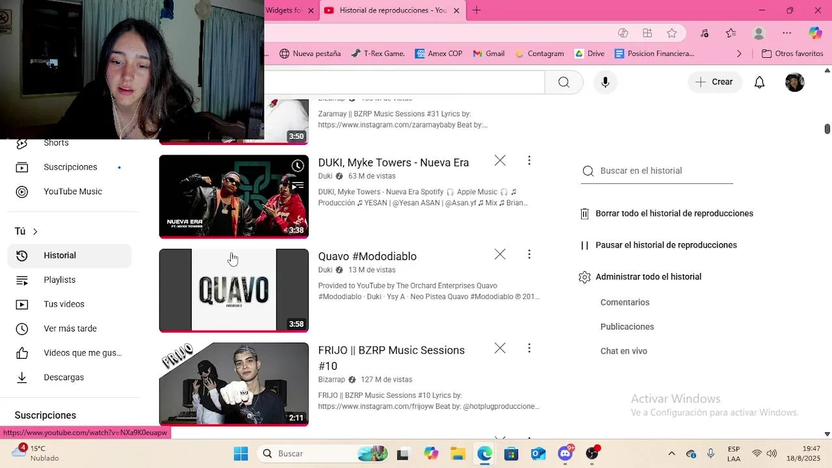This screenshot has height=468, width=832.
Task: Open browser profile icon
Action: click(759, 33)
